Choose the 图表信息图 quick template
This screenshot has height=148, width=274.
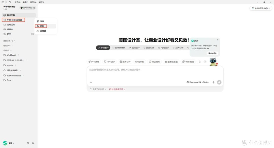pyautogui.click(x=171, y=62)
